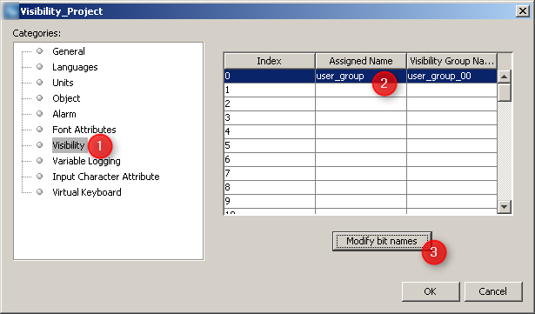Select row with index 1
The width and height of the screenshot is (535, 314).
click(361, 90)
